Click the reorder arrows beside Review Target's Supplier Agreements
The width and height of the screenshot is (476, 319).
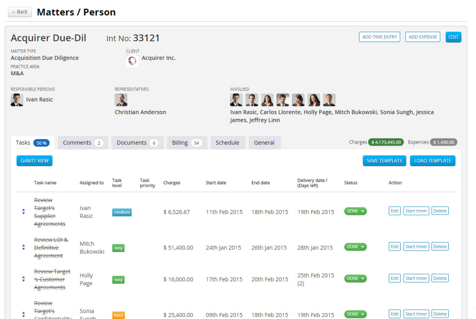pyautogui.click(x=23, y=212)
